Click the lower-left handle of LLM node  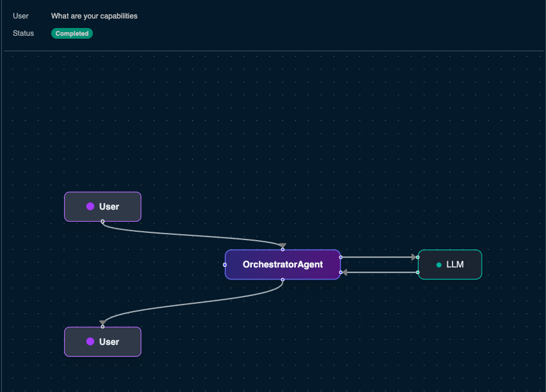tap(418, 272)
